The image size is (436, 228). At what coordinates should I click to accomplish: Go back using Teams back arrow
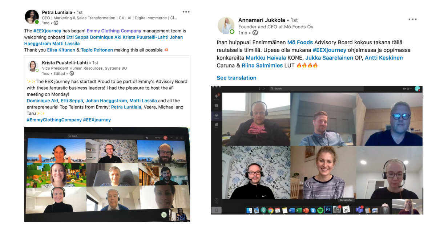[259, 89]
